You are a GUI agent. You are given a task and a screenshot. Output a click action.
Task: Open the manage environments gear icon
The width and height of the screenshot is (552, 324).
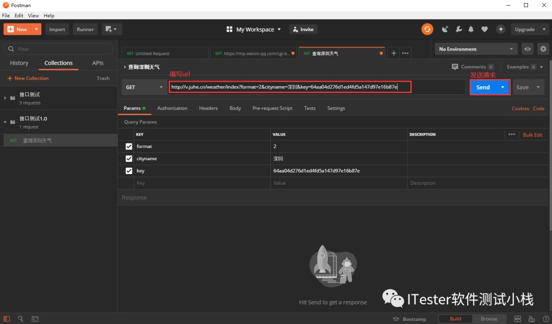click(543, 49)
